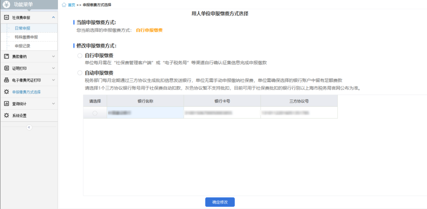Viewport: 427px width, 209px height.
Task: Collapse the 社保费申报 menu chevron
Action: click(53, 18)
